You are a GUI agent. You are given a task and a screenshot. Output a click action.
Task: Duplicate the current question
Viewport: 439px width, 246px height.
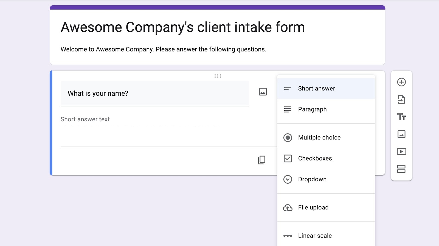click(x=261, y=160)
